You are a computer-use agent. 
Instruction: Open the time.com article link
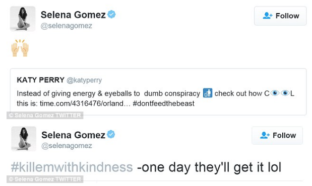(x=85, y=104)
